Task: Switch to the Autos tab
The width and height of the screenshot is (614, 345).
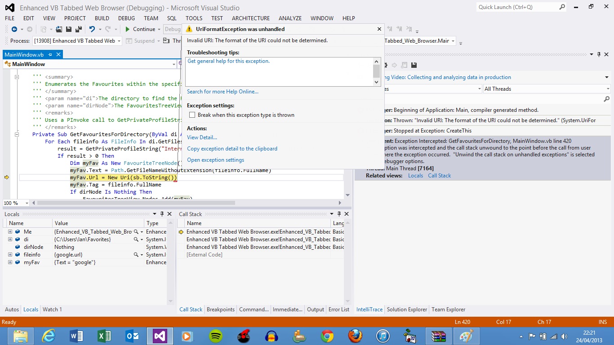Action: point(12,310)
